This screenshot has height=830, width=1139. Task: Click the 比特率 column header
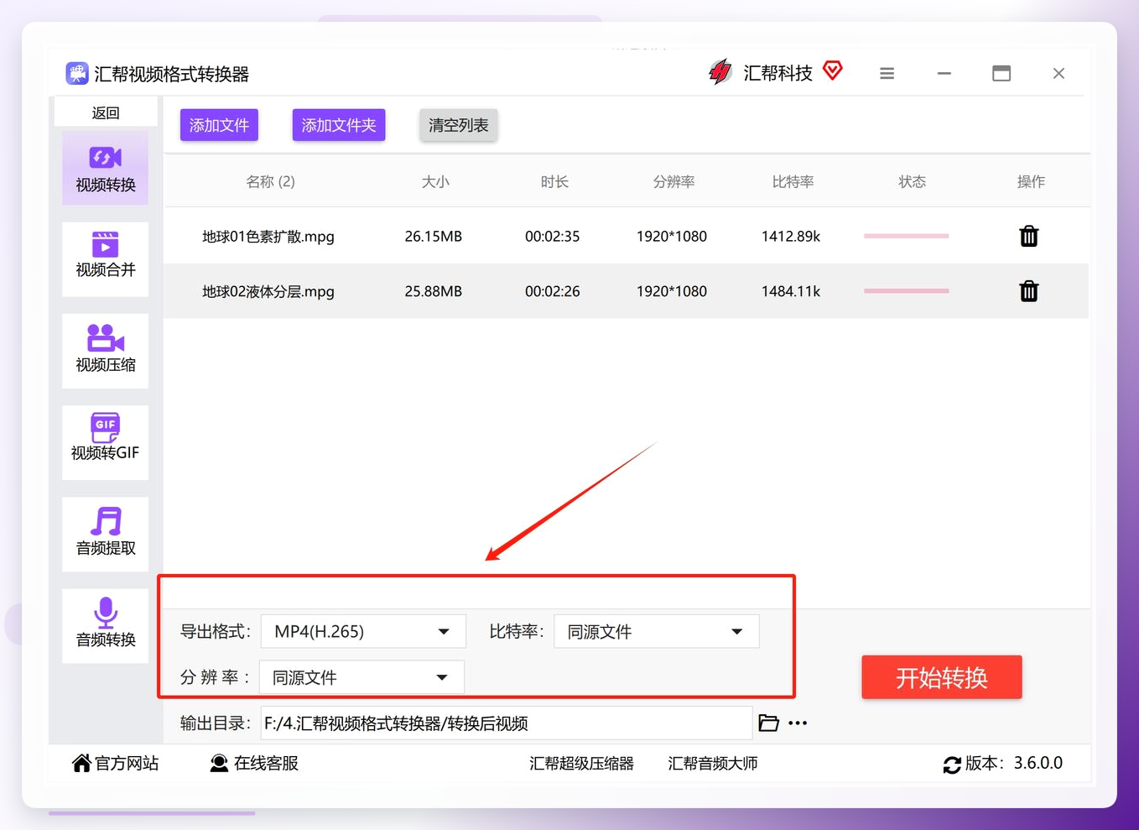pos(793,181)
